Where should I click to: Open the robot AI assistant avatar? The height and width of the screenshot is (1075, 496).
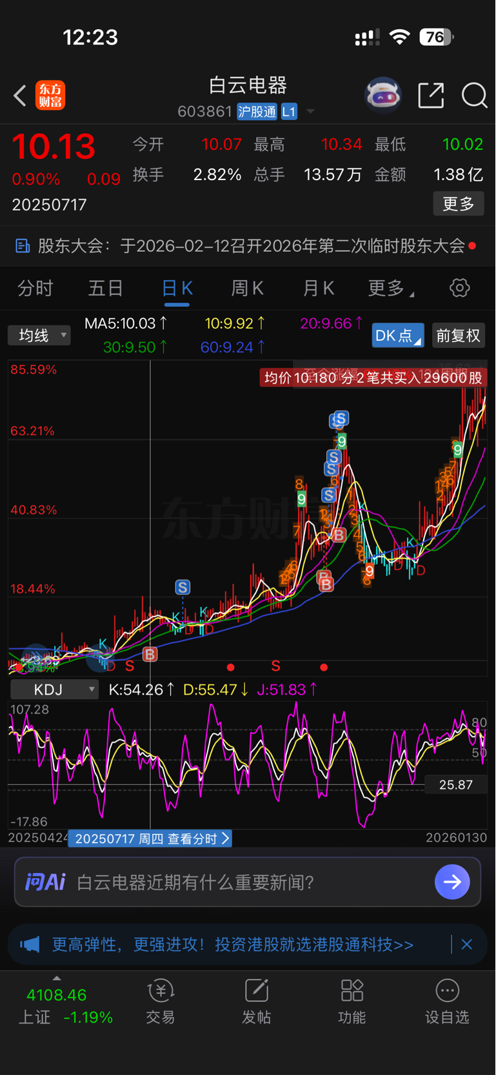pyautogui.click(x=383, y=96)
